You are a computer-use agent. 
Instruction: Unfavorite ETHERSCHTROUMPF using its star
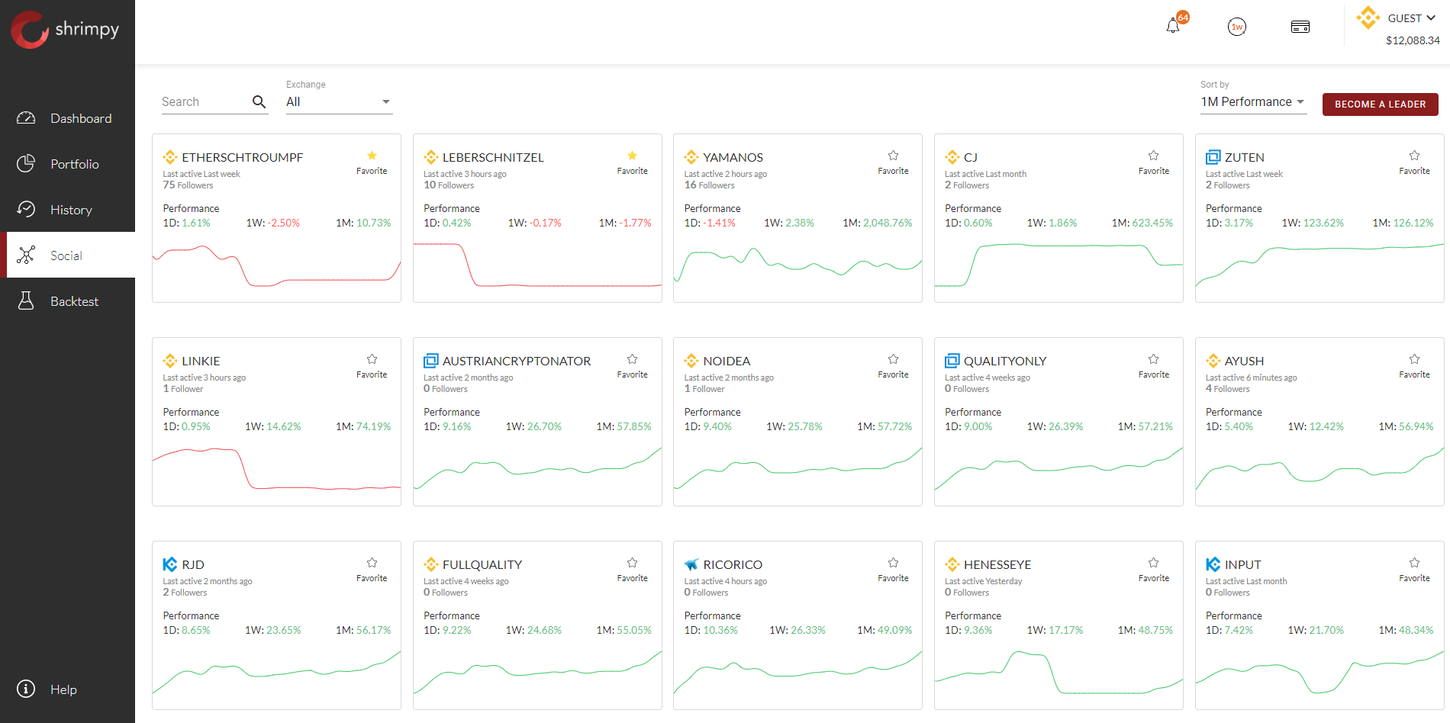(x=372, y=156)
